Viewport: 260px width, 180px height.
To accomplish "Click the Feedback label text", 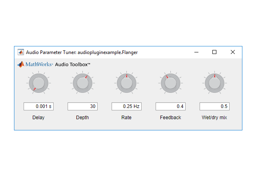I will click(170, 118).
